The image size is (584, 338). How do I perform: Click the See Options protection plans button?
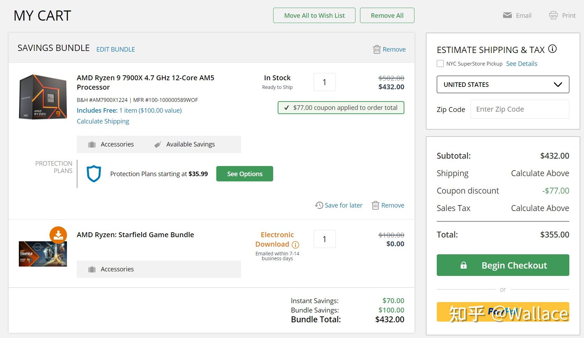coord(245,174)
